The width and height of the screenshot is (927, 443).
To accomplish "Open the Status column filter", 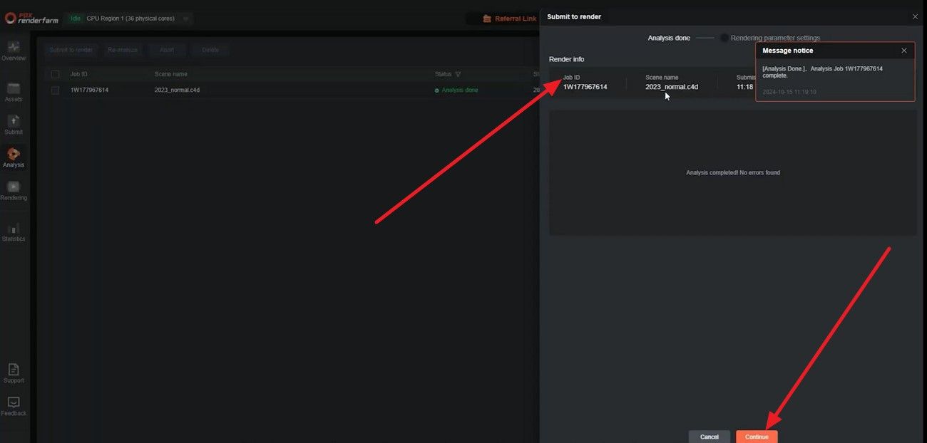I will (458, 74).
